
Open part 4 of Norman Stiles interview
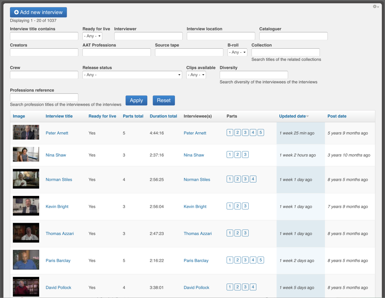point(253,179)
